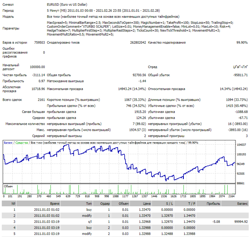Viewport: 252px width, 237px height.
Task: Select T/P value 1.33988 in row 5
Action: pos(189,234)
